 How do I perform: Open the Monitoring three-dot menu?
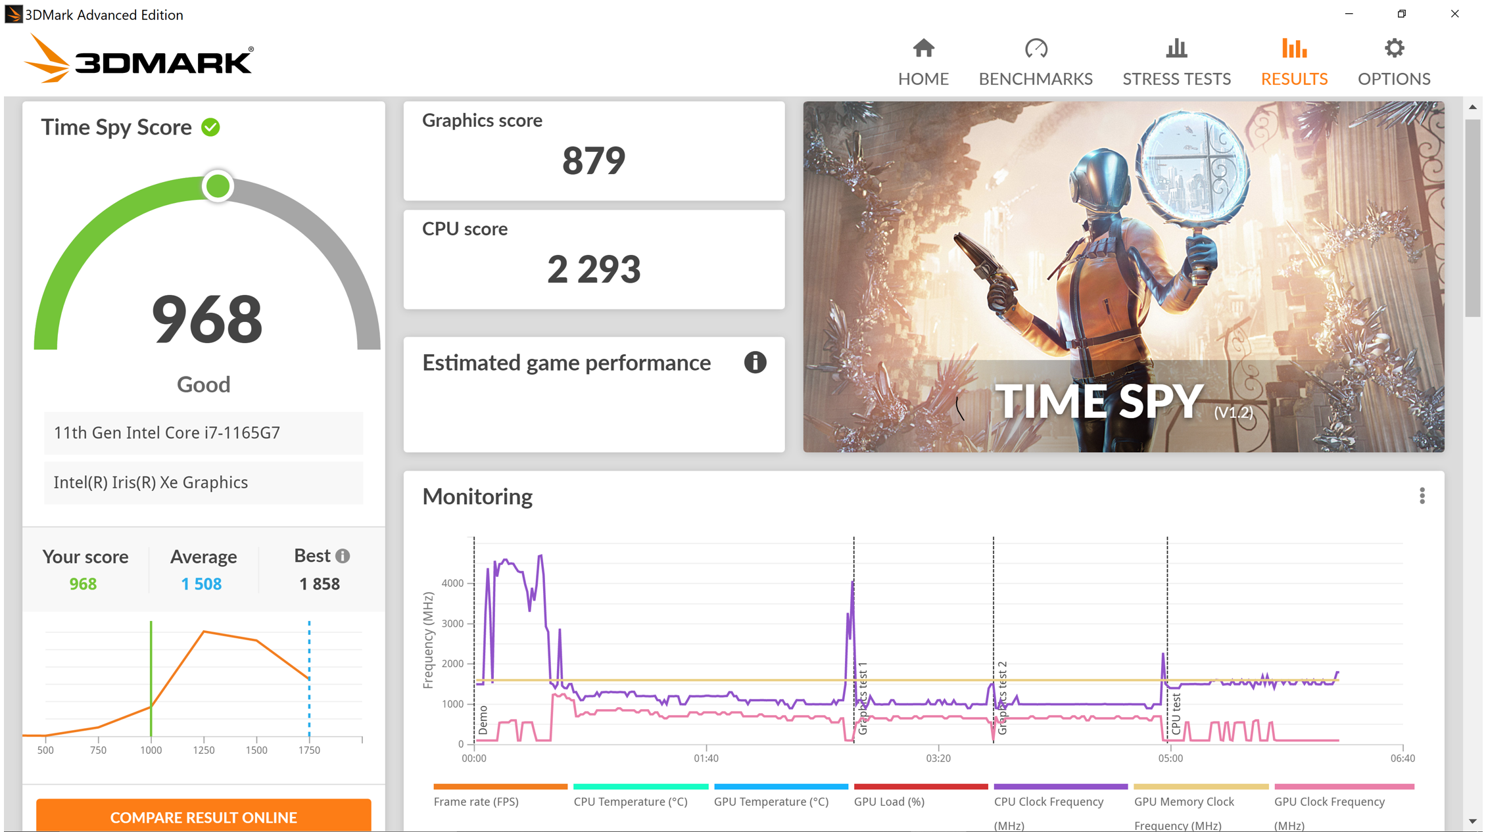[x=1422, y=496]
